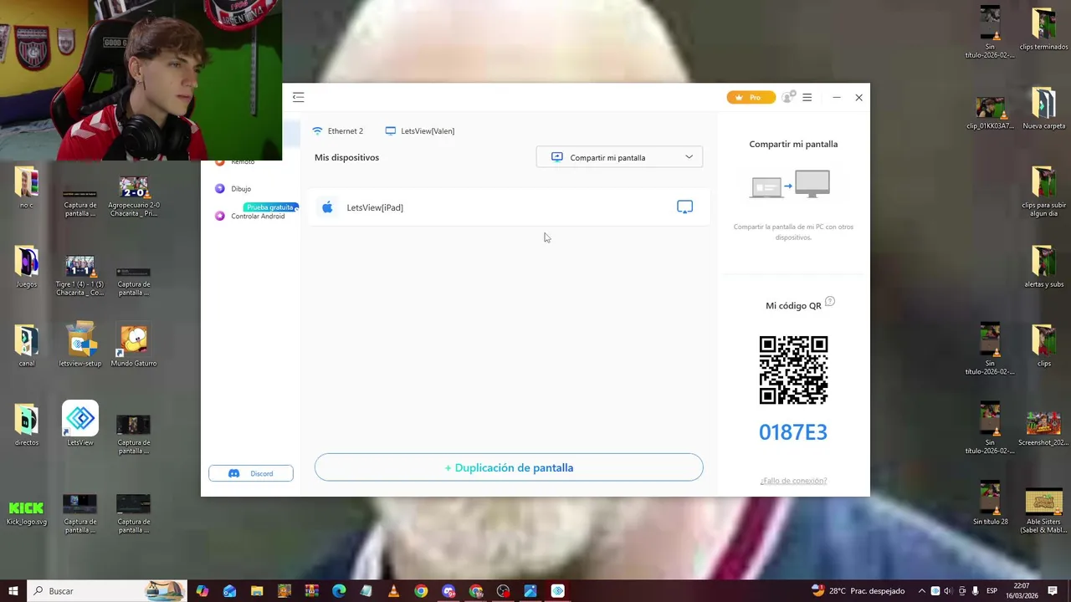Open the ¿Fallo de conexión? link
The width and height of the screenshot is (1071, 602).
click(x=793, y=481)
